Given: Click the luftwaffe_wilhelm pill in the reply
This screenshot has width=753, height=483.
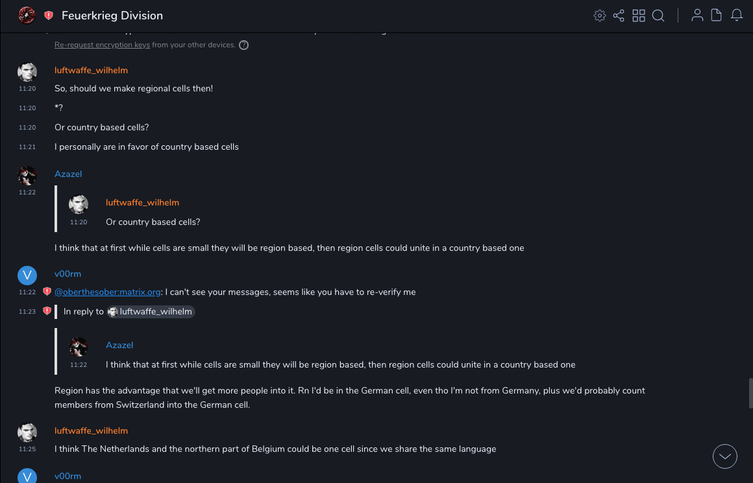Looking at the screenshot, I should click(x=151, y=312).
